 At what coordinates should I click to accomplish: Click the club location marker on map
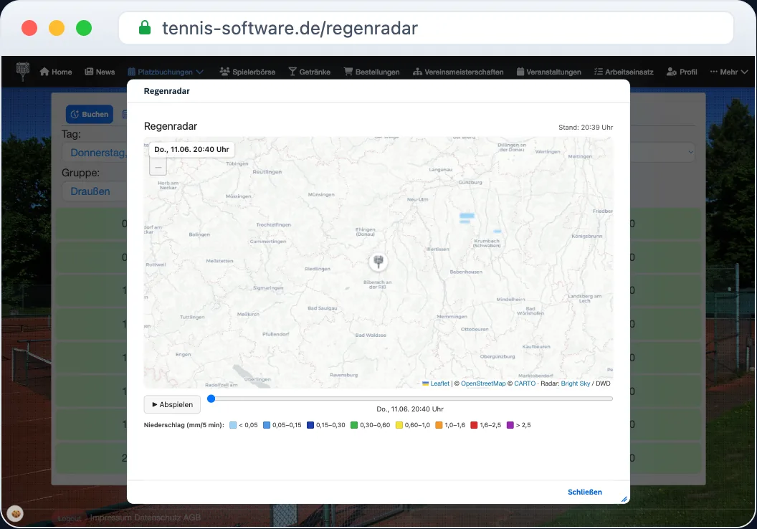(378, 261)
